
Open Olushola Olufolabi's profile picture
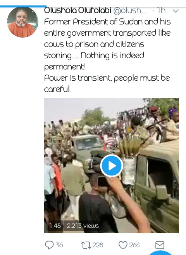(23, 22)
